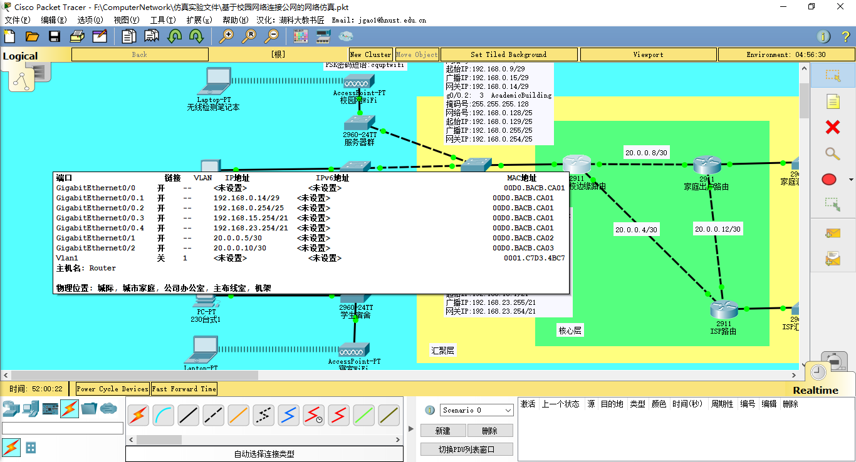Choose the Network Devices category
This screenshot has width=856, height=462.
pyautogui.click(x=10, y=409)
